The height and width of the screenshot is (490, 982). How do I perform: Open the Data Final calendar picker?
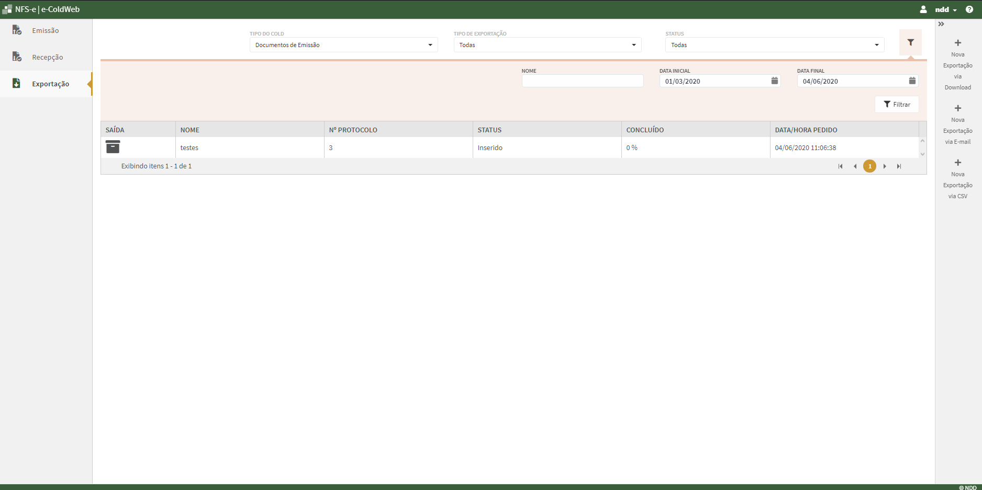[912, 81]
